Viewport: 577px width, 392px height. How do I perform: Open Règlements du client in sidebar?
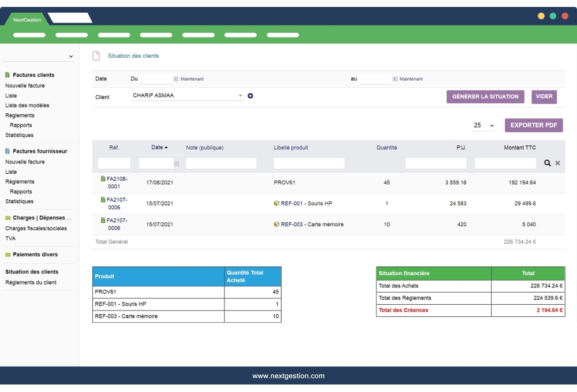(31, 282)
